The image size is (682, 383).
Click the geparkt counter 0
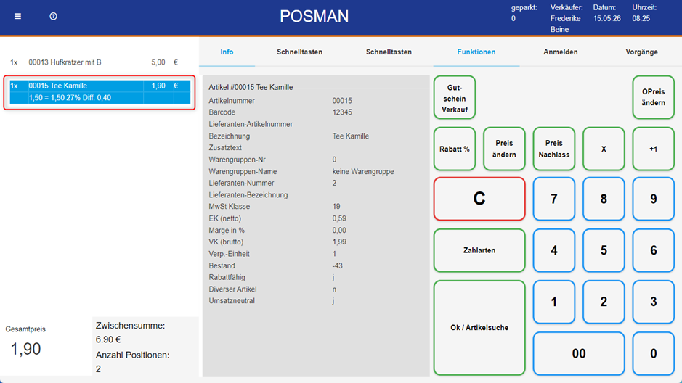(513, 19)
